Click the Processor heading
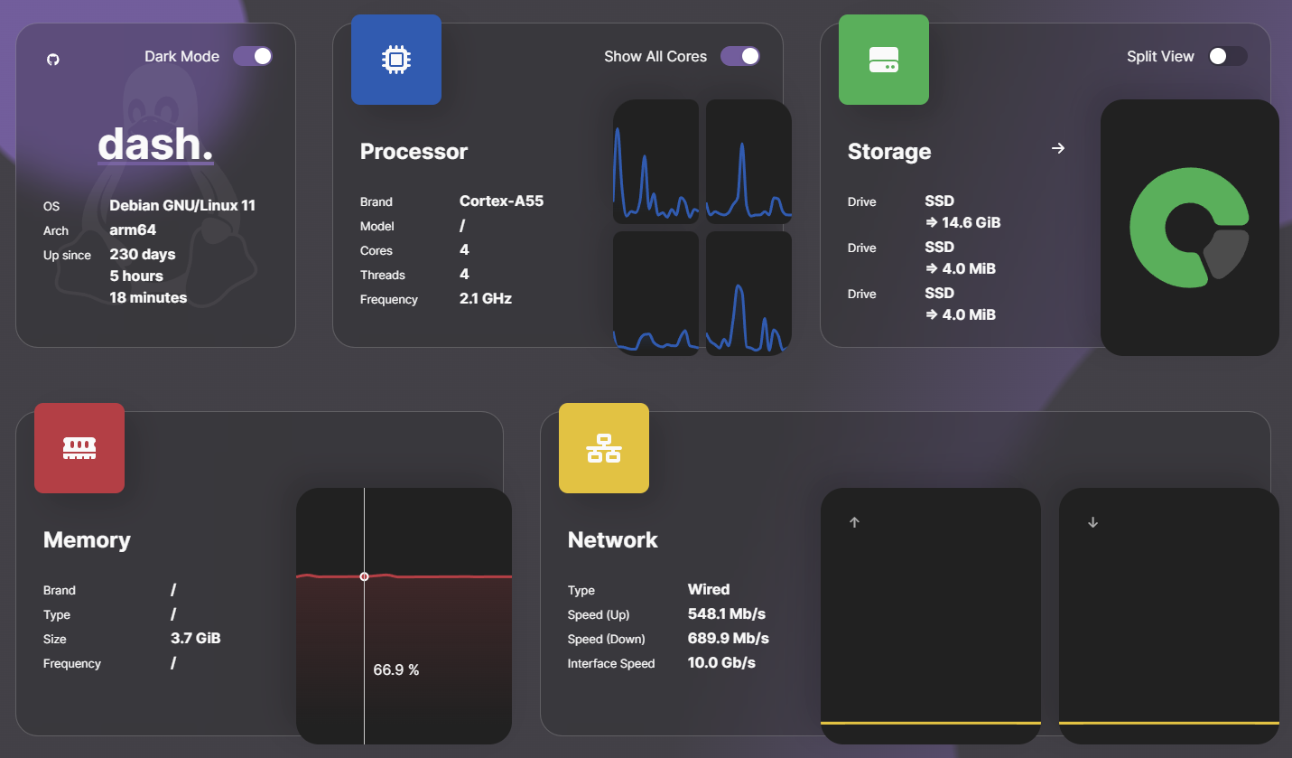The width and height of the screenshot is (1292, 758). click(414, 152)
